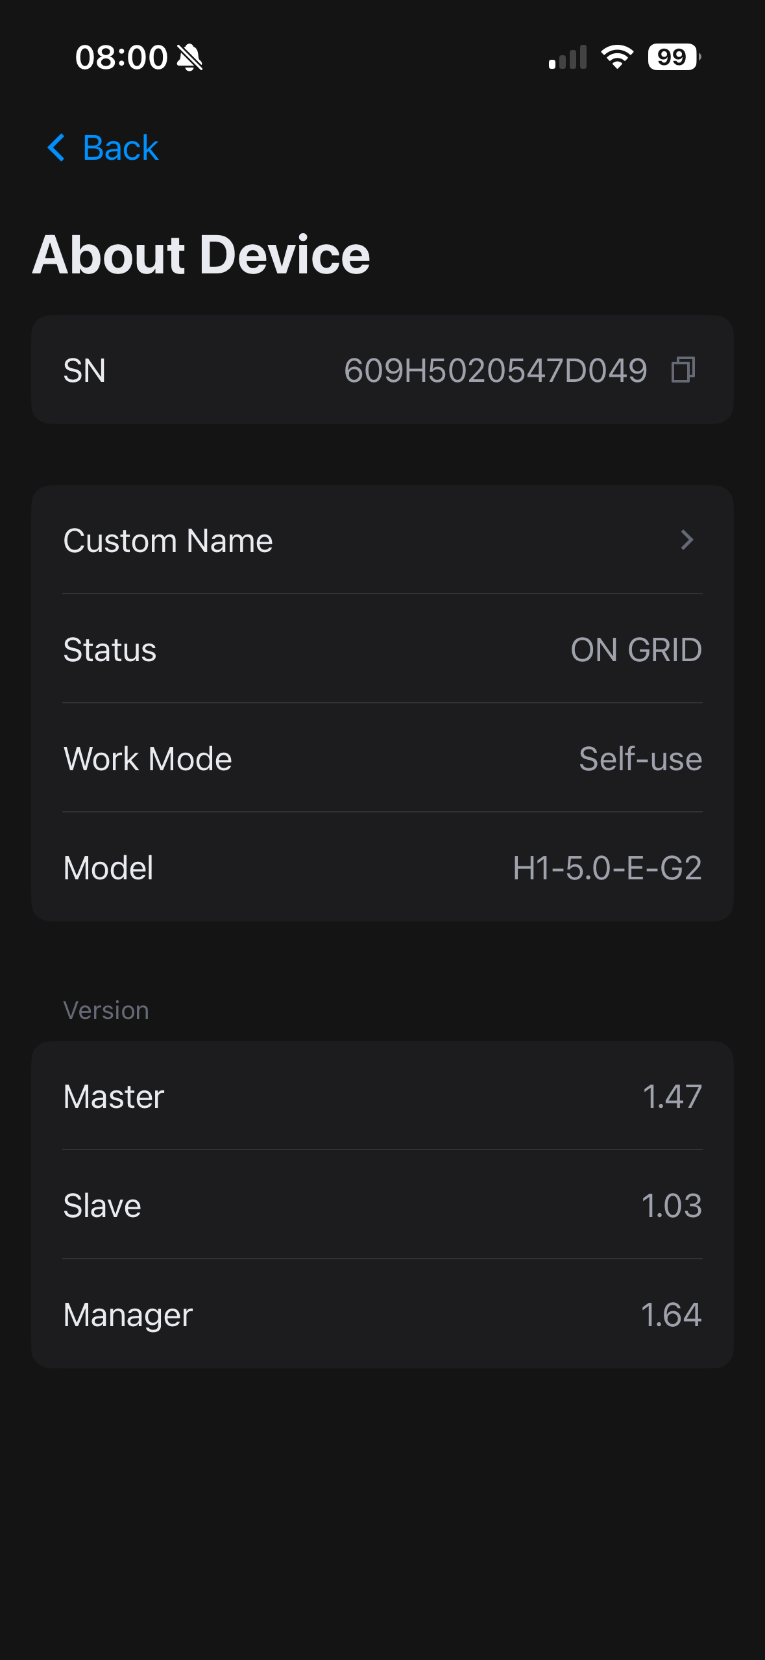Tap the battery indicator showing 99

coord(674,57)
